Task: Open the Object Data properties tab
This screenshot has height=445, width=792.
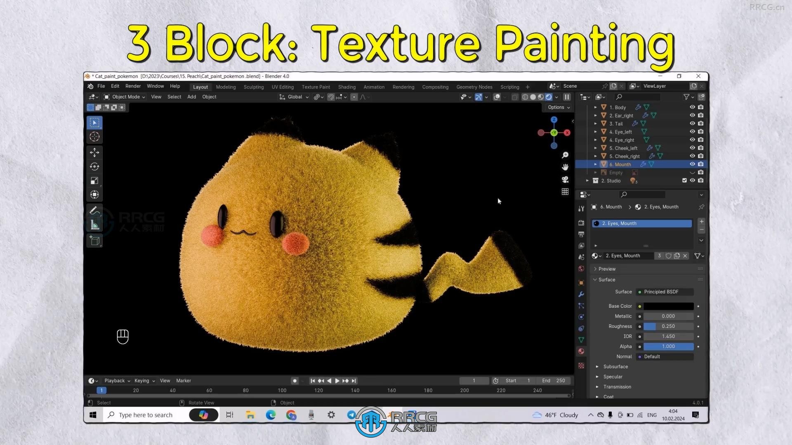Action: click(x=581, y=340)
